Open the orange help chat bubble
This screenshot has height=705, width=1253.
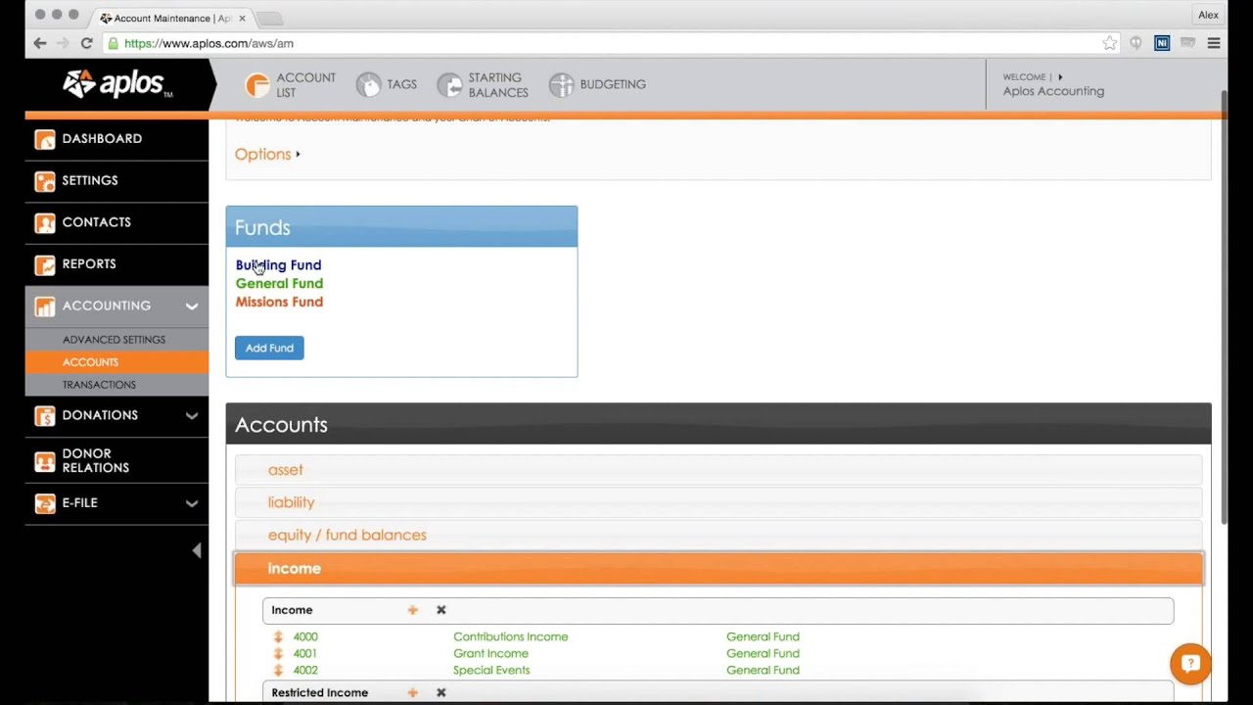tap(1190, 664)
